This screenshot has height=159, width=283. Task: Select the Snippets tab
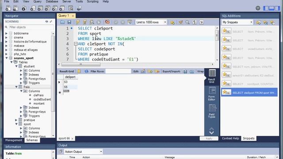pos(249,138)
